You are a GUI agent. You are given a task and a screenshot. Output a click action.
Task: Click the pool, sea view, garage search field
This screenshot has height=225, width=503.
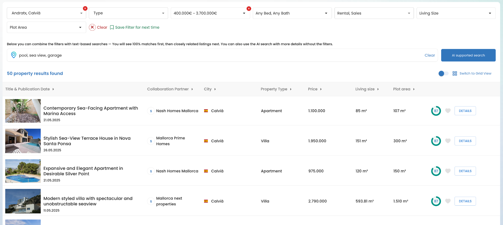tap(220, 55)
